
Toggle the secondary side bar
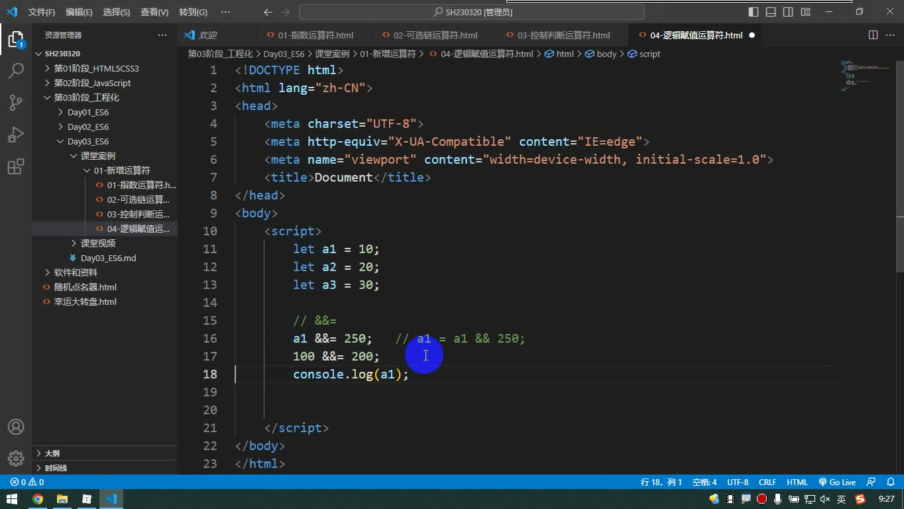click(x=788, y=12)
